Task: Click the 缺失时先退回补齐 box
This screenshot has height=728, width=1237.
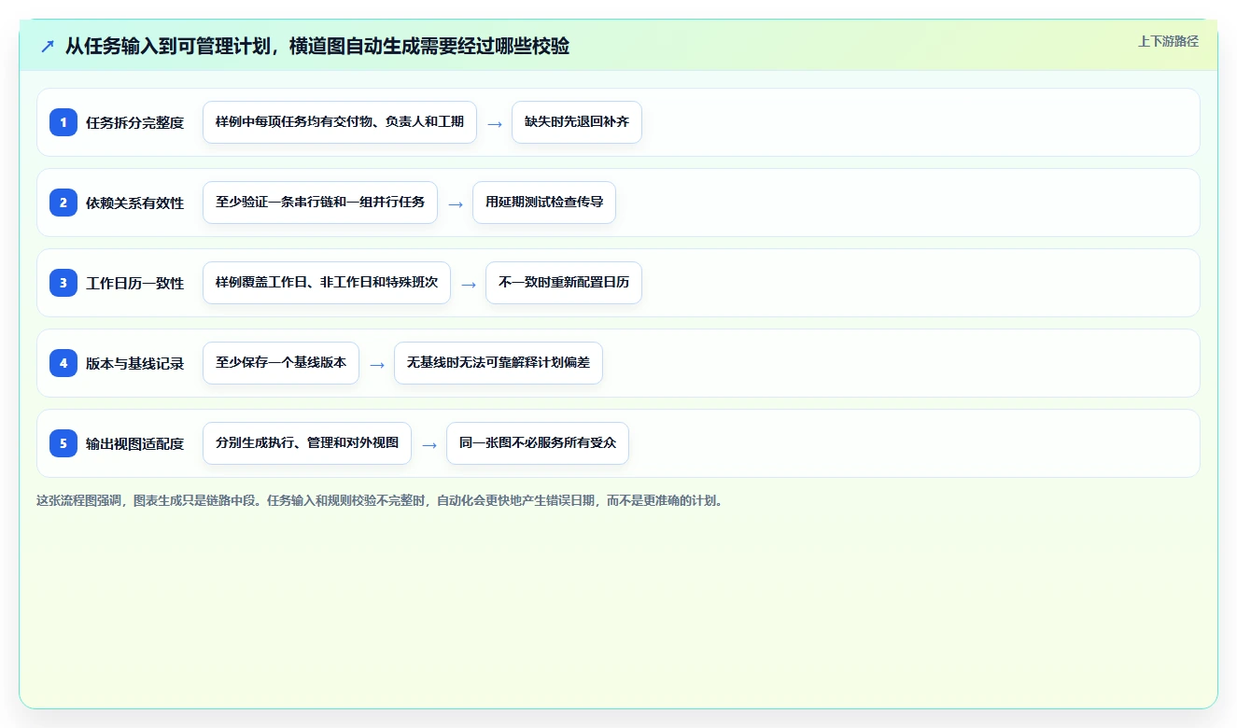Action: (x=577, y=122)
